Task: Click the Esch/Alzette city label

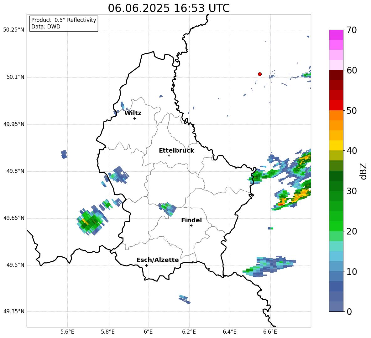Action: coord(158,260)
